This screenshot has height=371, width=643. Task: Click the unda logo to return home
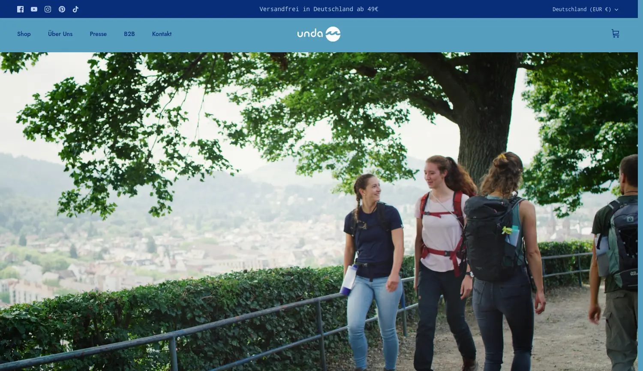pyautogui.click(x=319, y=34)
